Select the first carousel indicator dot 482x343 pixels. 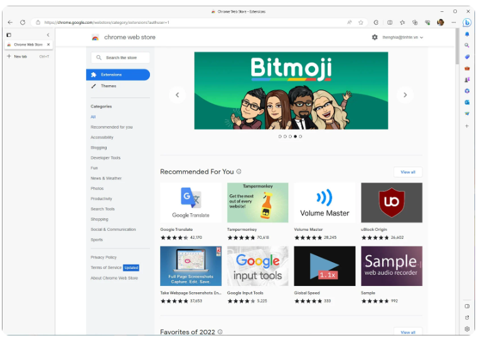(x=280, y=136)
